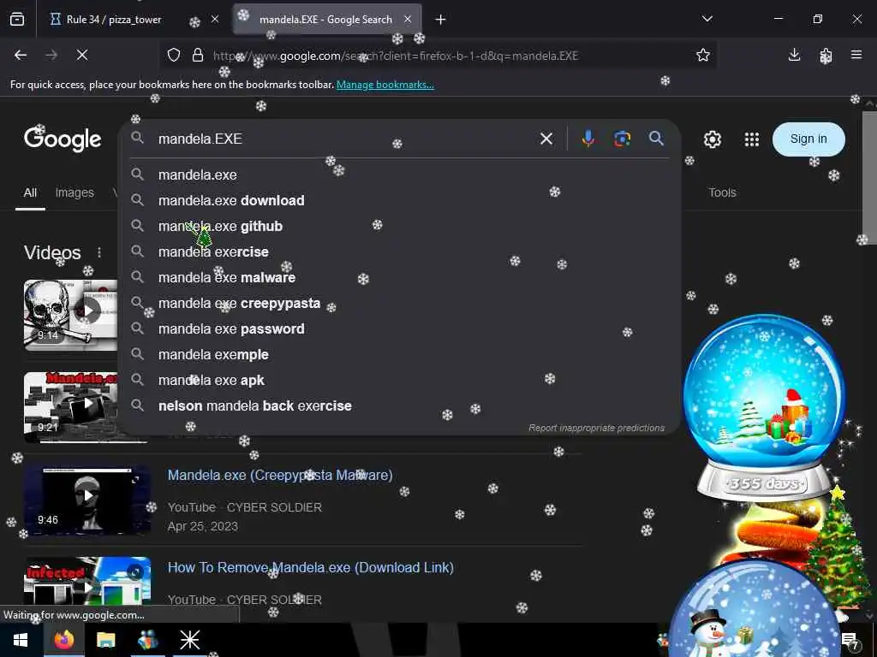Select the mandela exe creepypasta suggestion
This screenshot has width=877, height=657.
pos(400,304)
